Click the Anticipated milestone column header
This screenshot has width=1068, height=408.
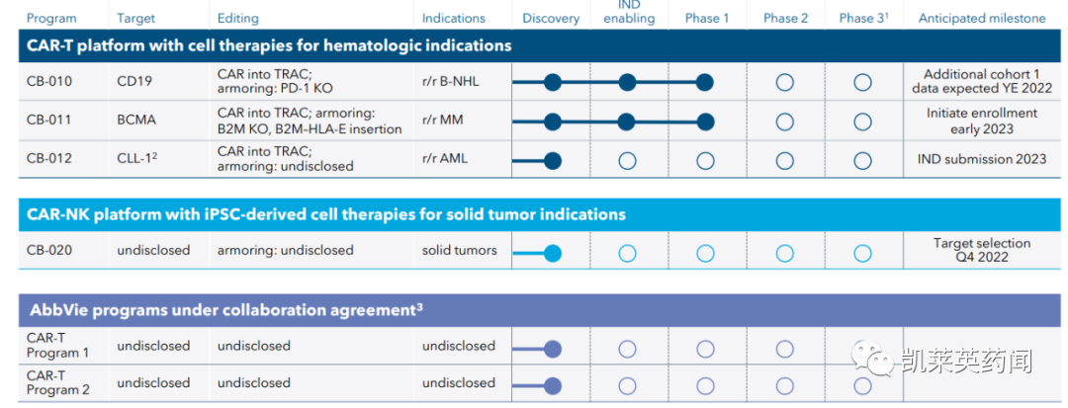point(981,18)
